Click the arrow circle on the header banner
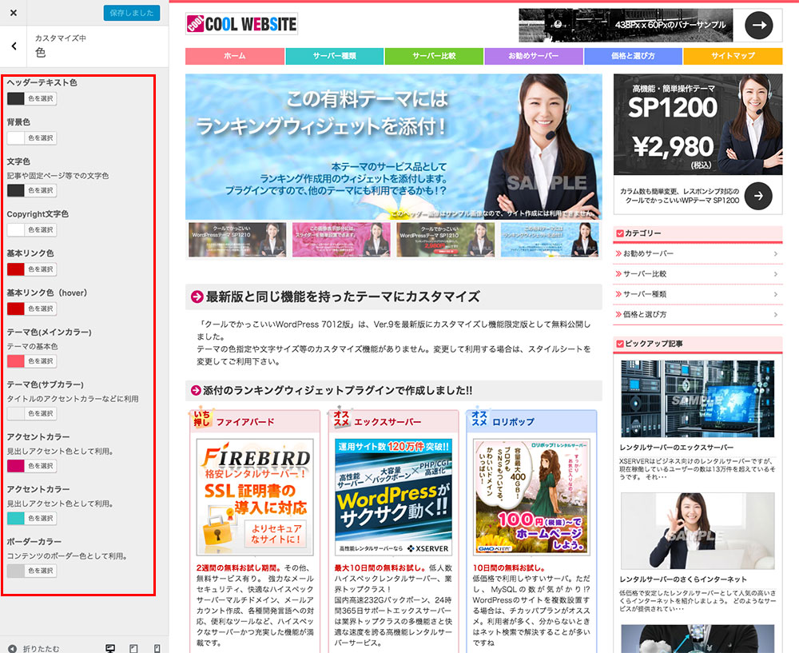 [x=759, y=25]
